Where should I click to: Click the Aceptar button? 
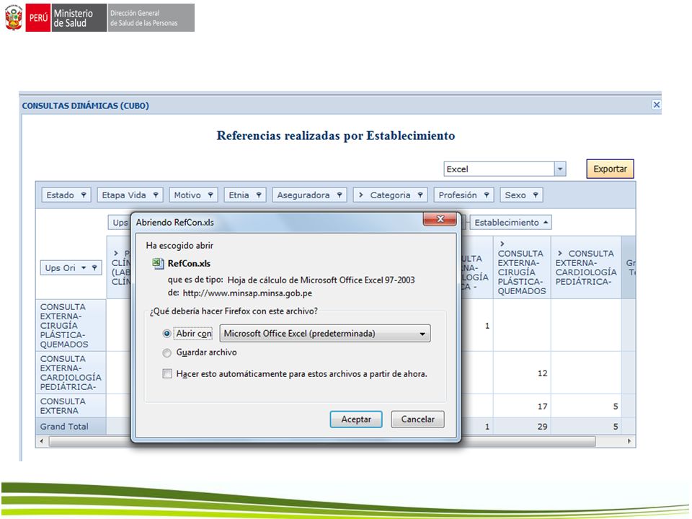pyautogui.click(x=356, y=420)
